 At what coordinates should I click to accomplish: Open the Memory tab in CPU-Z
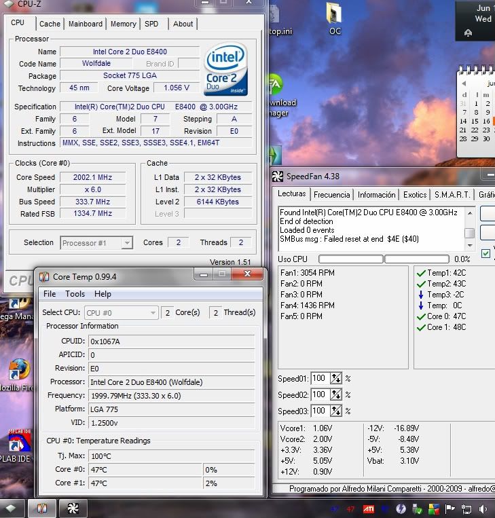pyautogui.click(x=124, y=24)
